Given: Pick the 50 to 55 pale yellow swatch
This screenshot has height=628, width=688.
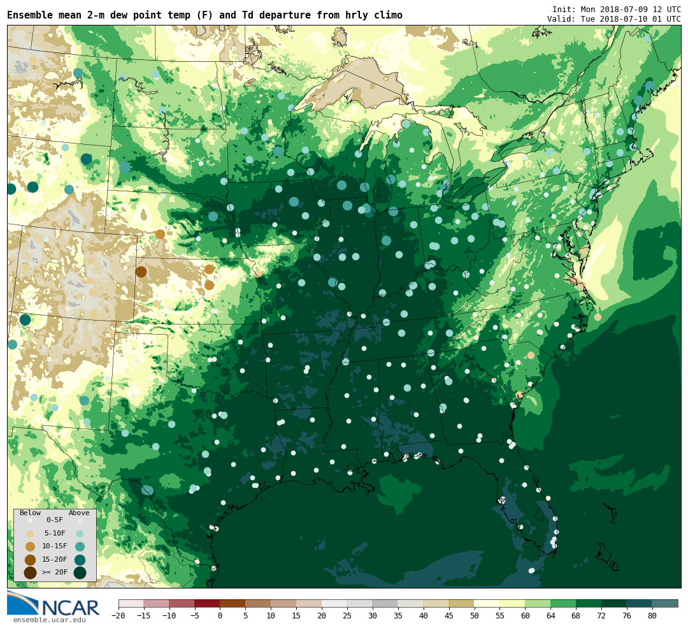Looking at the screenshot, I should (x=487, y=603).
